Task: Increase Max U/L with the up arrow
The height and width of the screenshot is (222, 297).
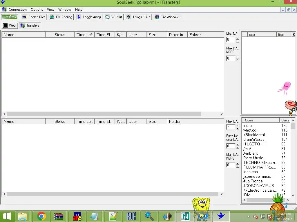Action: coord(238,126)
